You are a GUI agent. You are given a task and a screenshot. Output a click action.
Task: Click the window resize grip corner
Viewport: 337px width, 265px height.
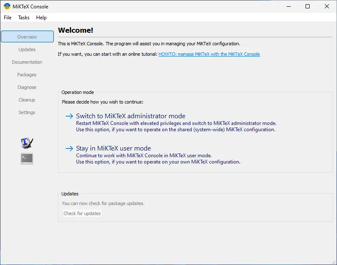pyautogui.click(x=334, y=262)
